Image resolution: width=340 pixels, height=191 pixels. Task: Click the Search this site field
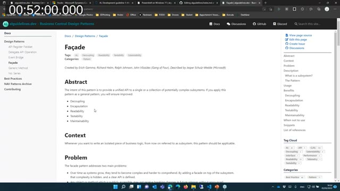pyautogui.click(x=309, y=24)
